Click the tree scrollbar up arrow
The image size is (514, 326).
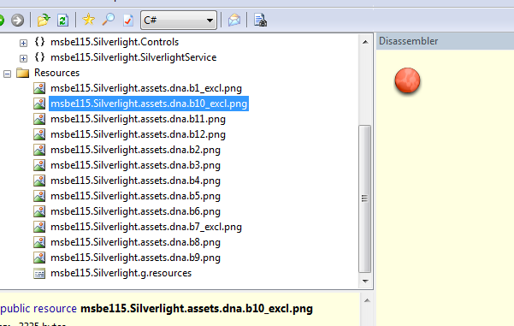[x=365, y=42]
